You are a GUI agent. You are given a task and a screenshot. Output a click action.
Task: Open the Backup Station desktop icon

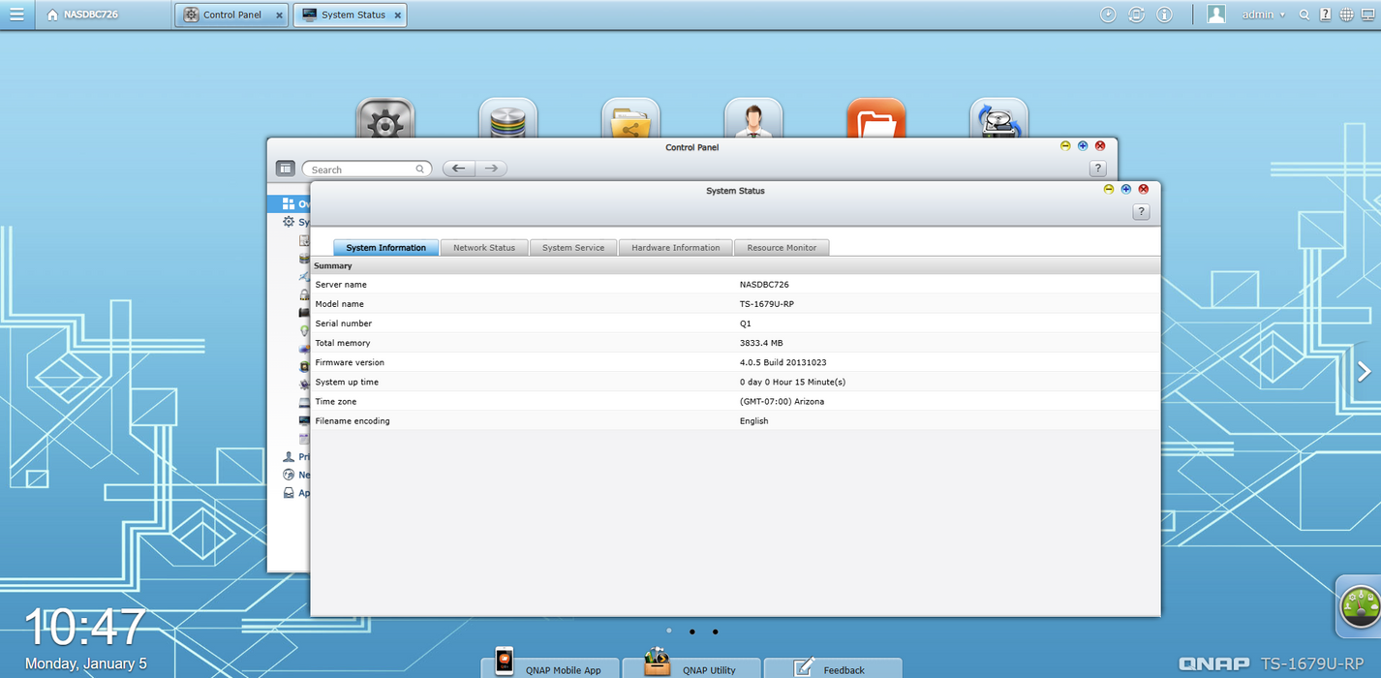998,116
